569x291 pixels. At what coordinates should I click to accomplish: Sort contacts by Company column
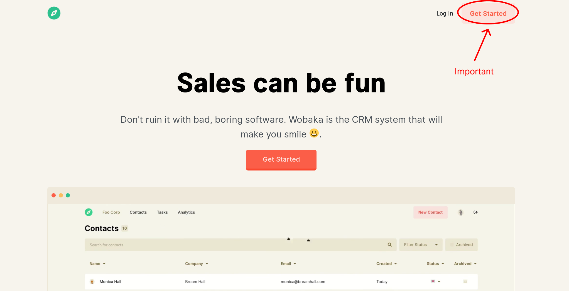click(x=197, y=264)
